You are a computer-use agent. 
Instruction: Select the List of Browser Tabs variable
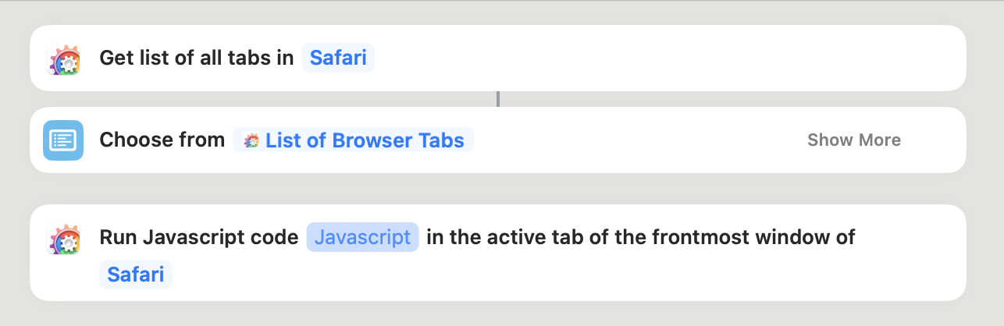[x=364, y=140]
